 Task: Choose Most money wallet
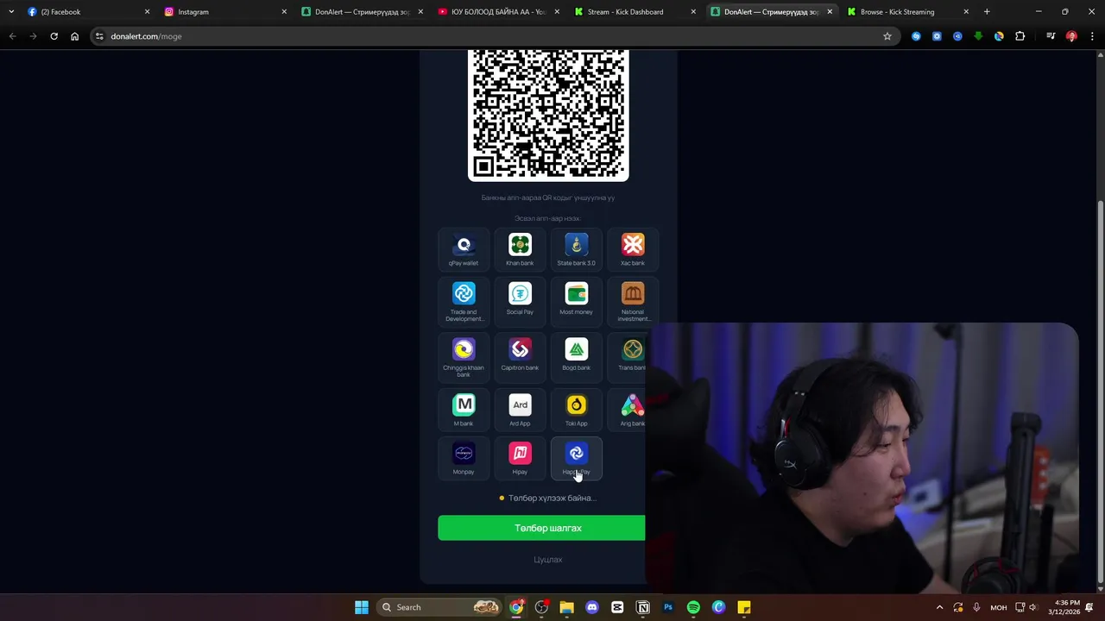[x=576, y=302]
